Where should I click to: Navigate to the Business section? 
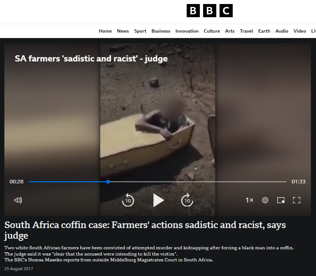pos(161,31)
